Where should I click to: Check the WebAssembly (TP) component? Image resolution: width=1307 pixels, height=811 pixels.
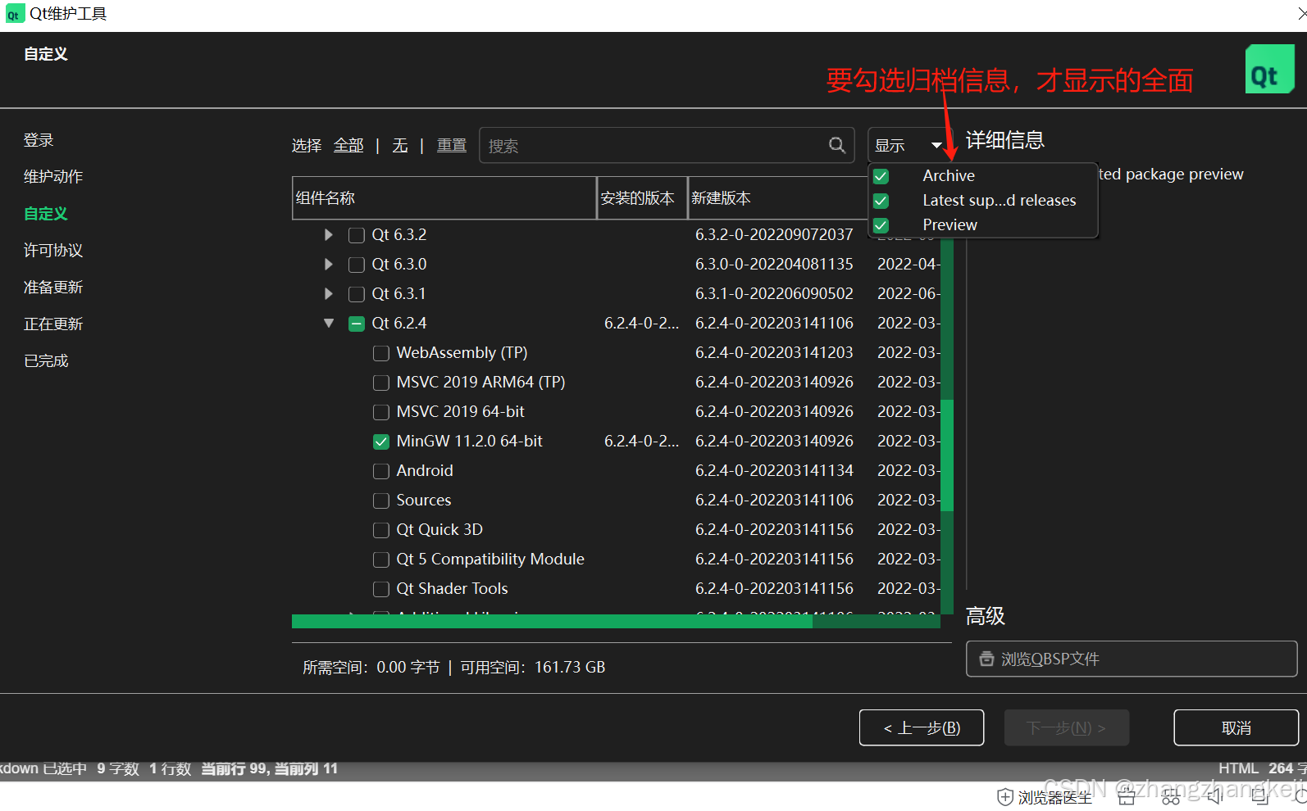point(381,353)
